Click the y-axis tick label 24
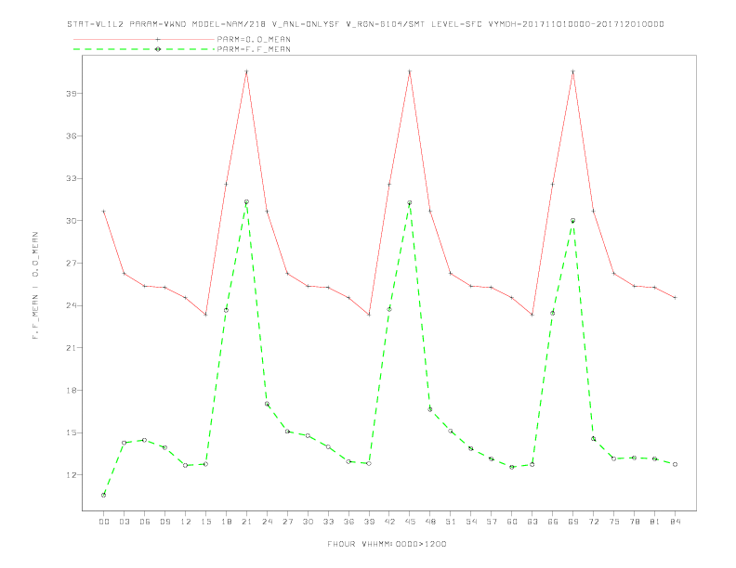Image resolution: width=736 pixels, height=568 pixels. click(72, 305)
